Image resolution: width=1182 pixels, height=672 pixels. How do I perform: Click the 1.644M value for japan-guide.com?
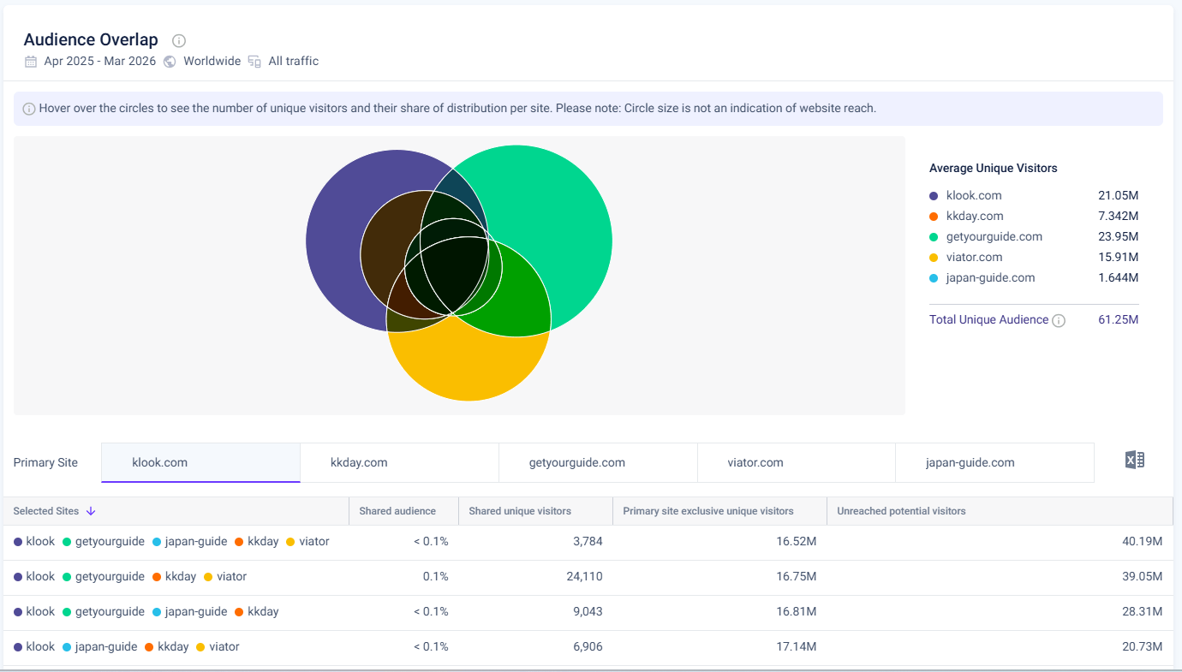(x=1119, y=278)
